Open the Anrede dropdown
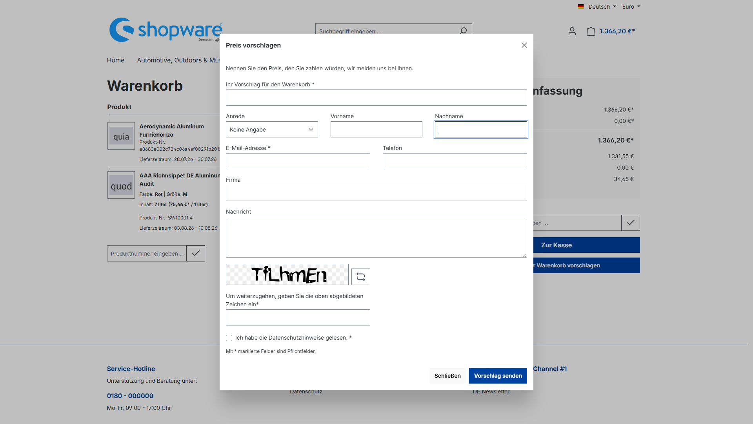 (272, 130)
